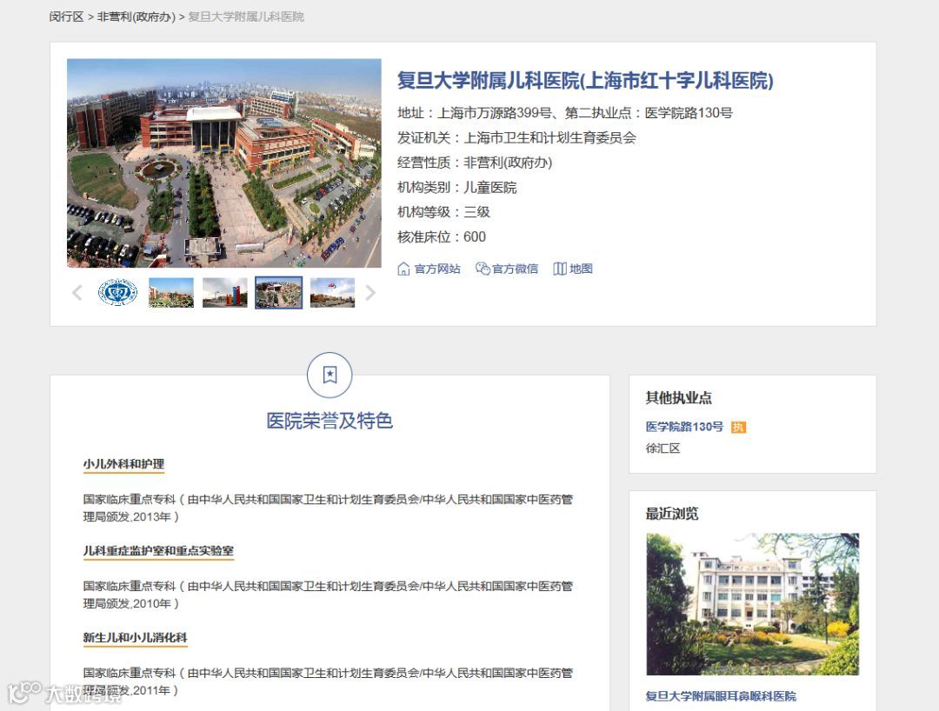Open the 地图 link

[581, 269]
